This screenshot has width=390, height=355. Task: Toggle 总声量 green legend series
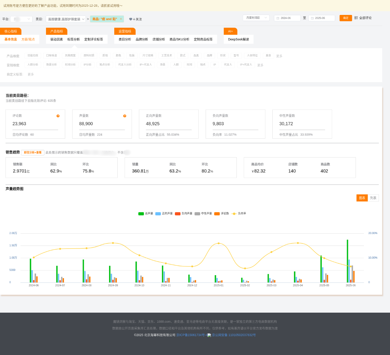tap(146, 214)
